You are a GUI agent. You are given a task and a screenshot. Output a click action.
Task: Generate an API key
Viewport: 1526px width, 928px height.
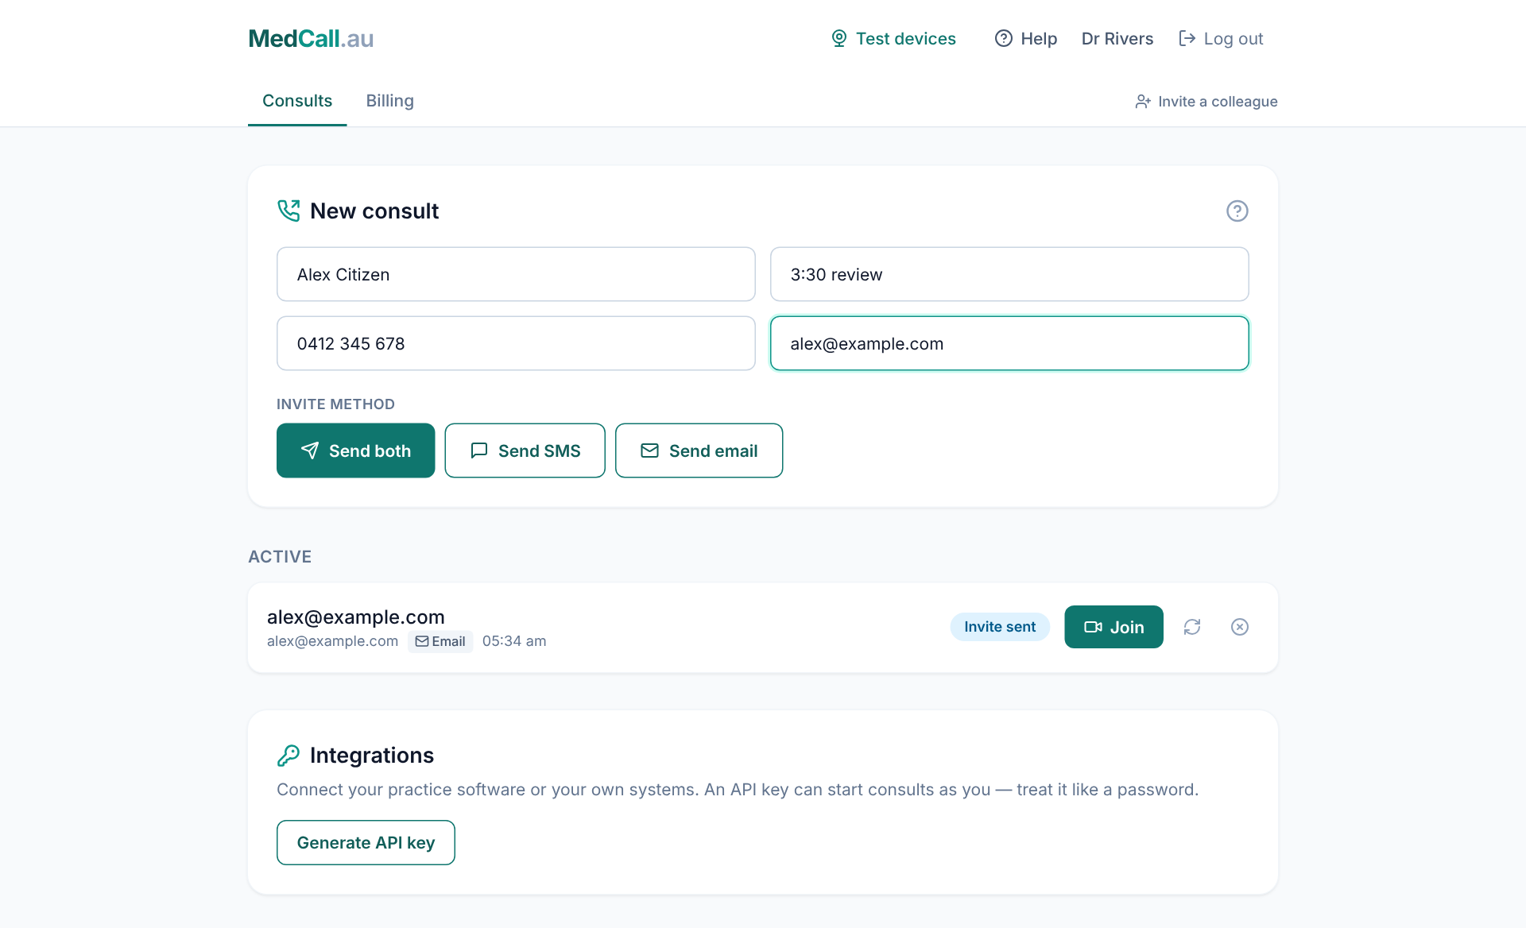tap(366, 842)
